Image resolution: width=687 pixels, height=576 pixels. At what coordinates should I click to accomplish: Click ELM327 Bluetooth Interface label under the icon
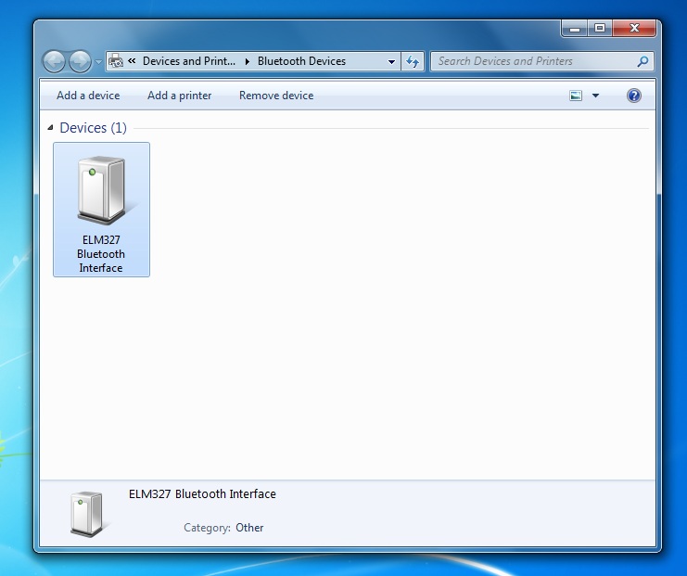coord(101,254)
